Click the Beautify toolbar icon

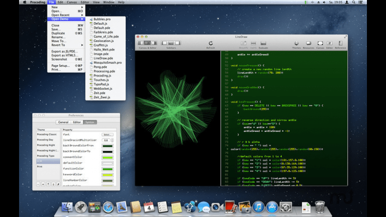(244, 43)
